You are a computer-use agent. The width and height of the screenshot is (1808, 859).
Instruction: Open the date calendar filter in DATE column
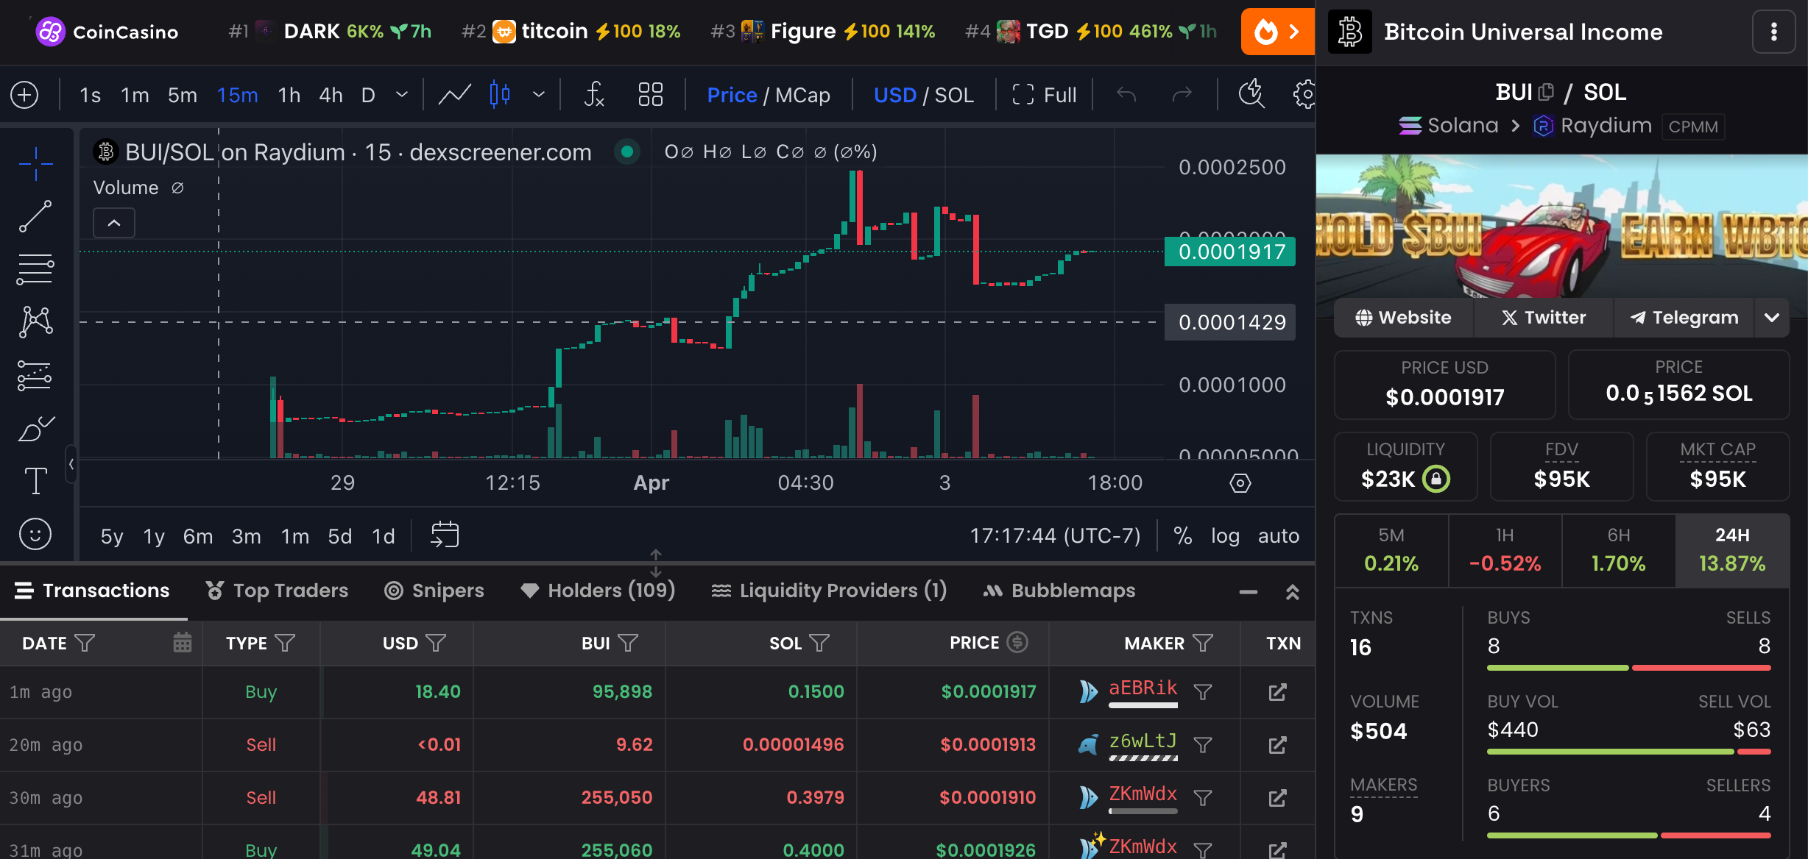coord(183,643)
